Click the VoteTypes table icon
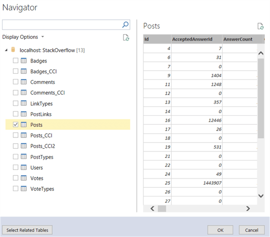This screenshot has width=270, height=237. [24, 189]
